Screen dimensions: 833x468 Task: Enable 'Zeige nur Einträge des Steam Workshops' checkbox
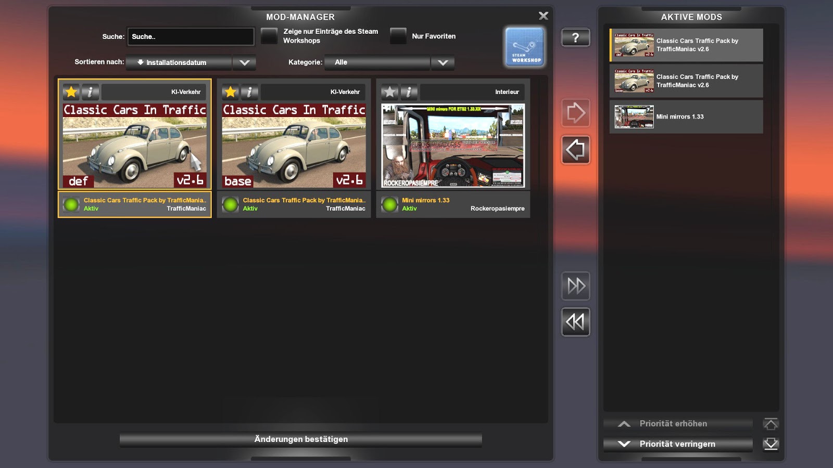click(269, 36)
